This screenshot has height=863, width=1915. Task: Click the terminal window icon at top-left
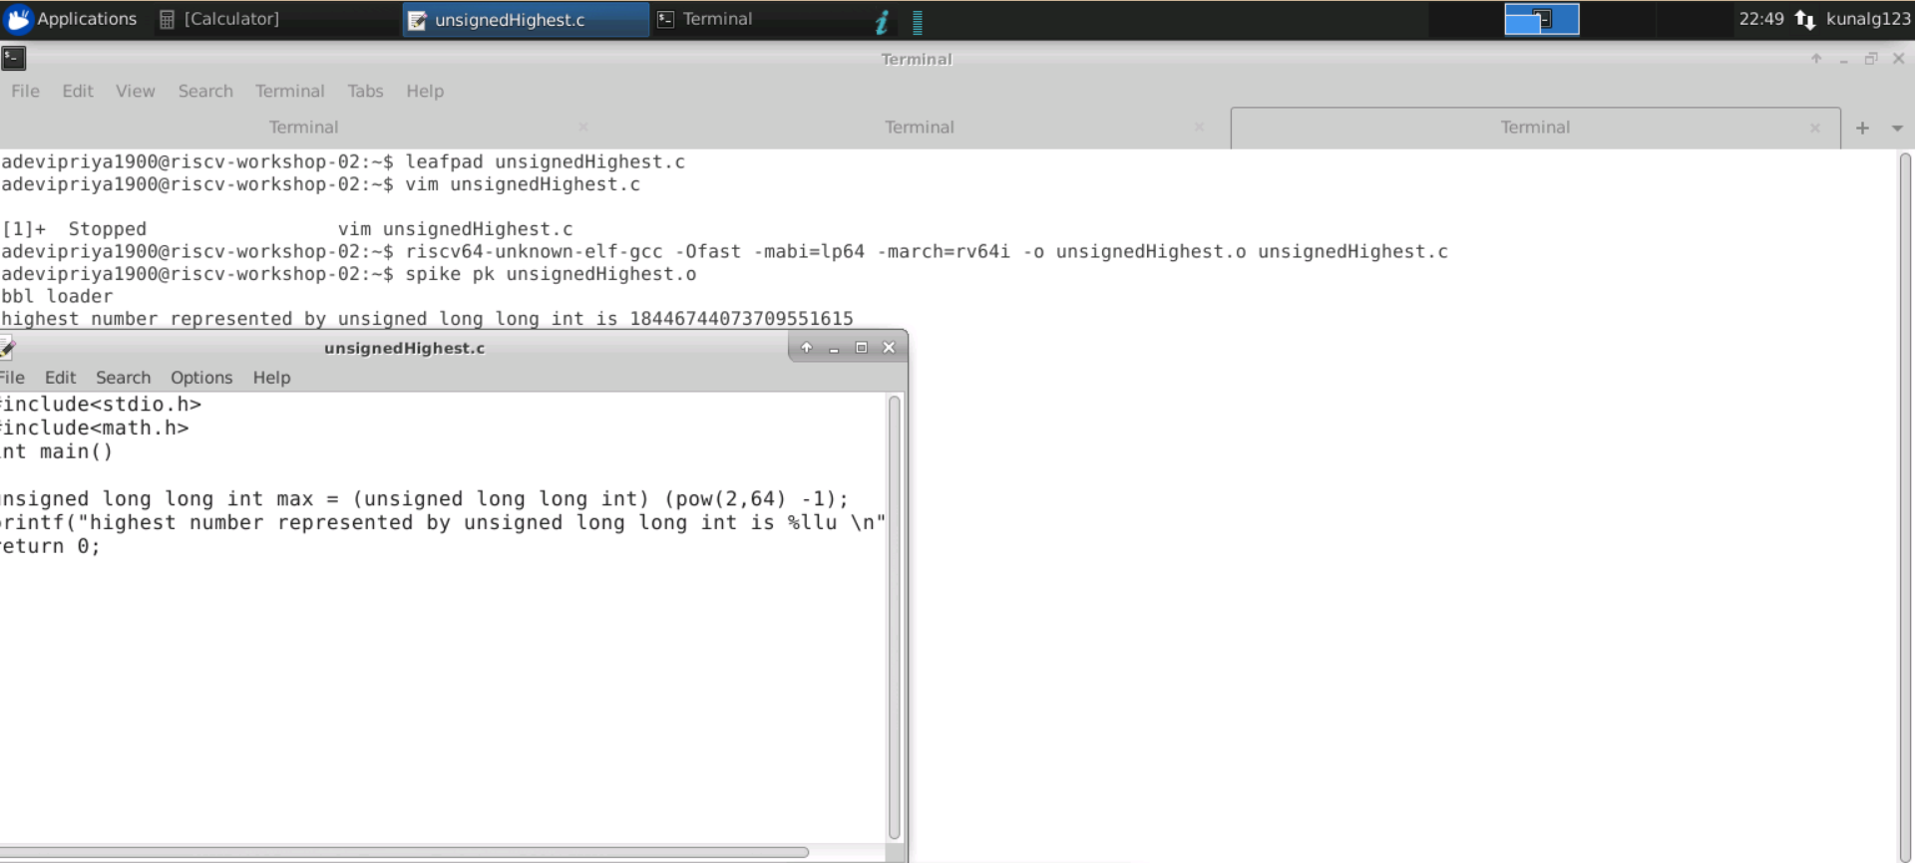[x=14, y=59]
